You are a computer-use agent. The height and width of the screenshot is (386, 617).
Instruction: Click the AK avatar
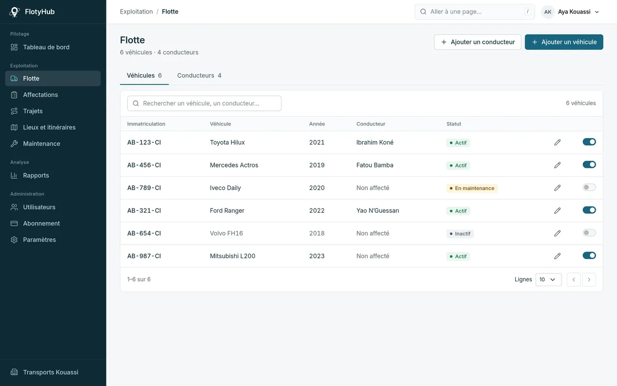(x=548, y=12)
